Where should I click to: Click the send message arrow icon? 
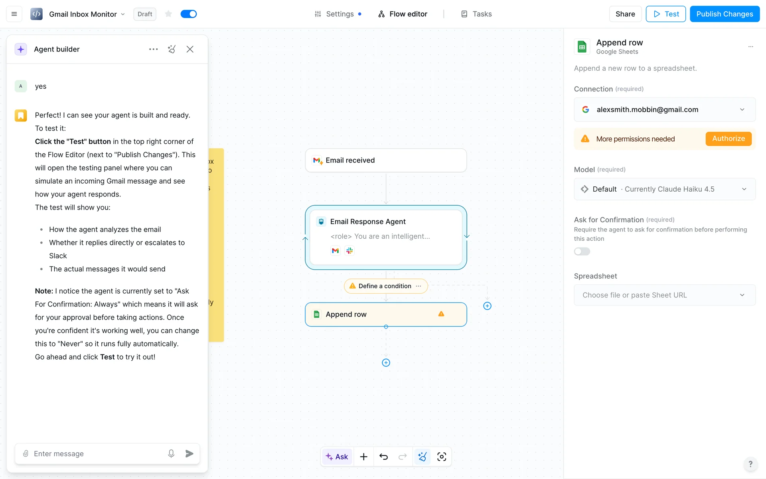point(190,453)
